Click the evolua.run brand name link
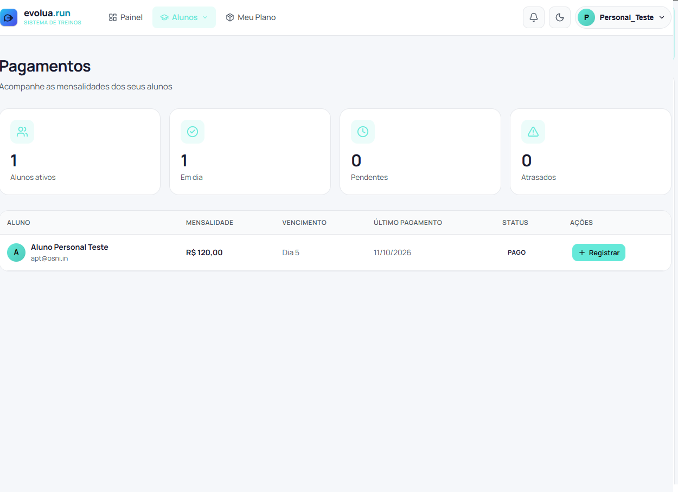Viewport: 678px width, 492px height. click(x=47, y=13)
